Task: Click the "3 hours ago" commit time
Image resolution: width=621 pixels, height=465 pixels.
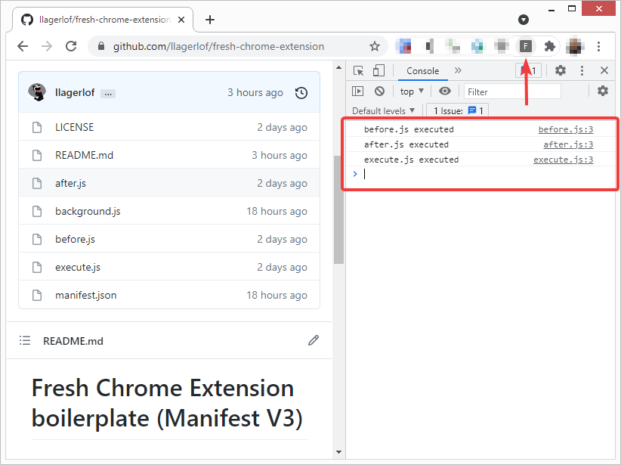Action: [255, 93]
